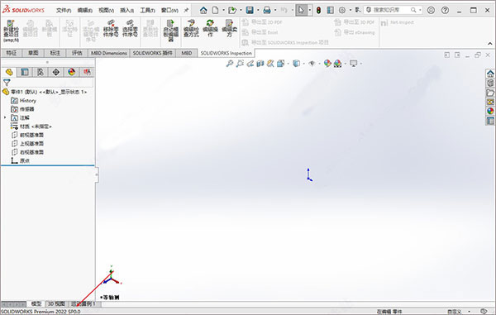The image size is (496, 315).
Task: Open the Options gear icon
Action: tap(342, 11)
